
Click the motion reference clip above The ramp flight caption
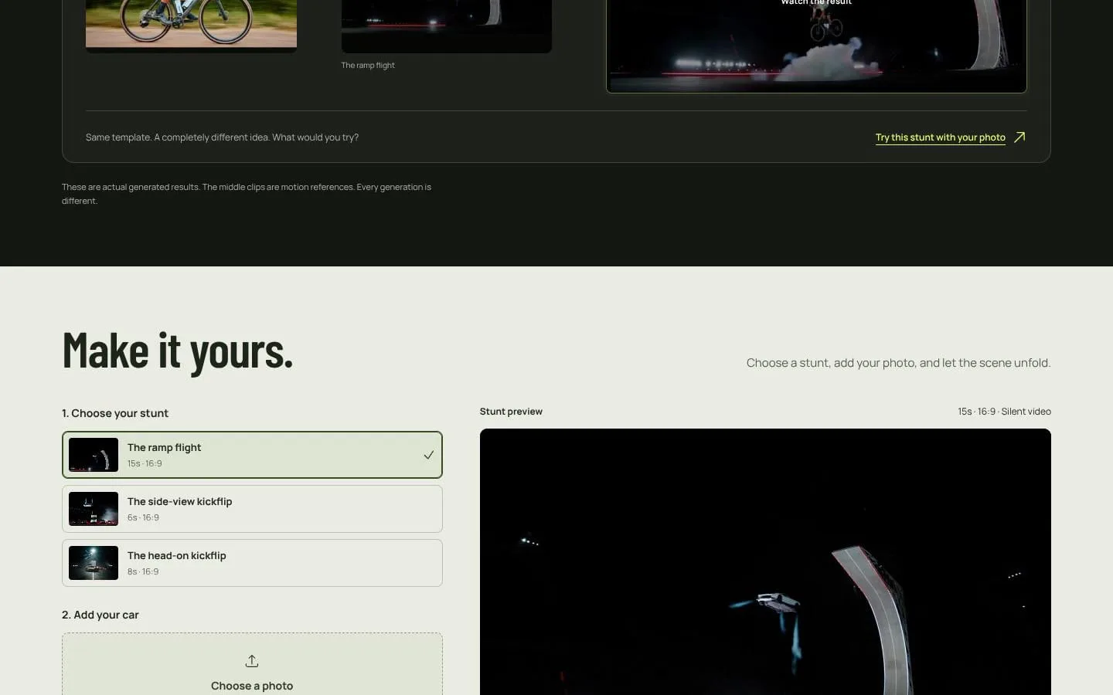(x=447, y=25)
